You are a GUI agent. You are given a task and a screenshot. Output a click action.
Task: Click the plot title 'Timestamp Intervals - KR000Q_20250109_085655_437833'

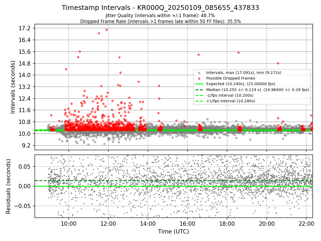(x=160, y=8)
